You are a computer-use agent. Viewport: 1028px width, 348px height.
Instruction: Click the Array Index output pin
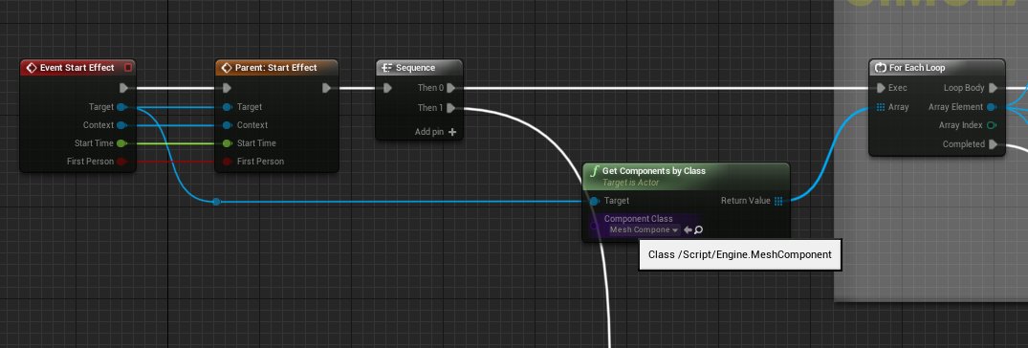click(x=992, y=125)
